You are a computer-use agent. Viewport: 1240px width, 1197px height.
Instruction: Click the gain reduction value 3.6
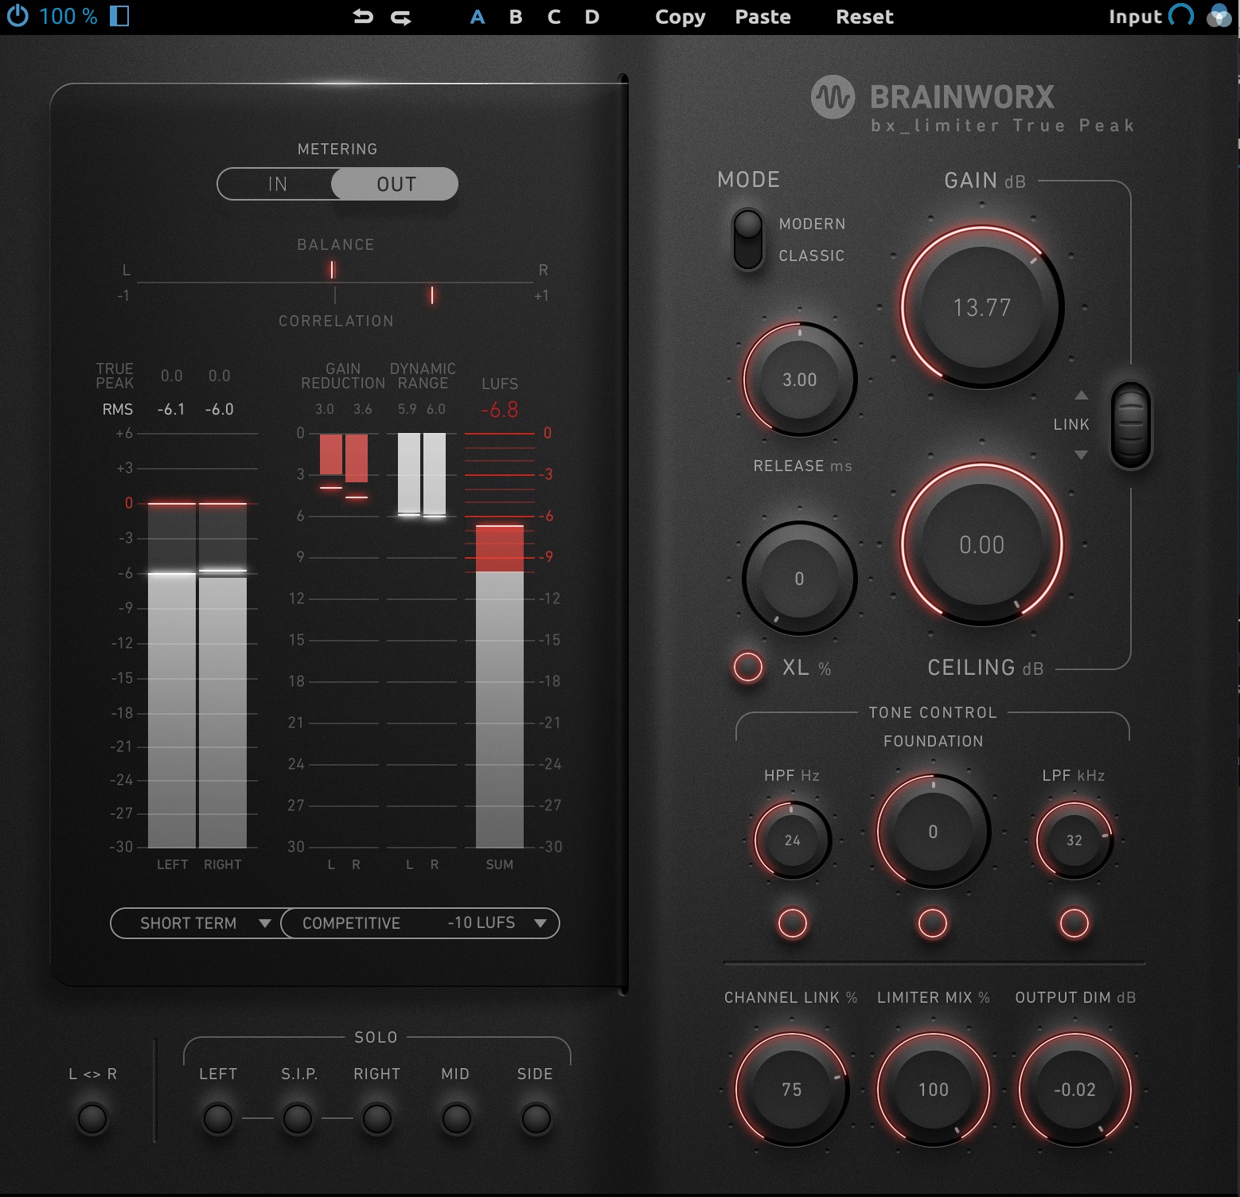point(362,409)
